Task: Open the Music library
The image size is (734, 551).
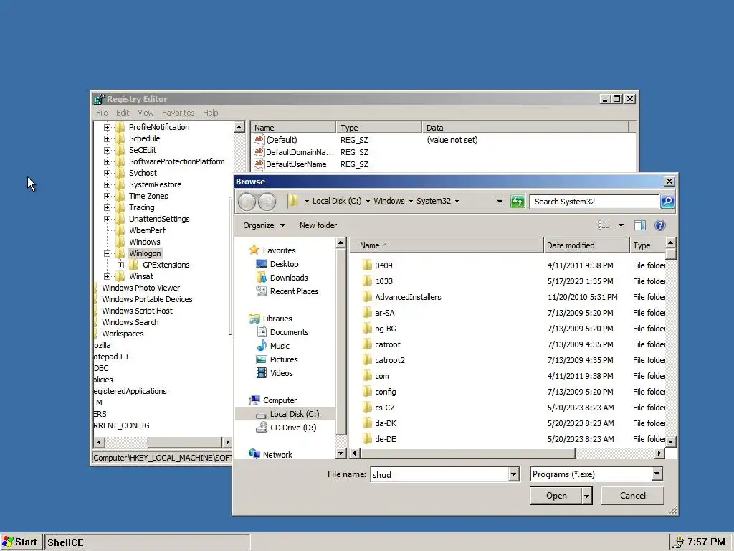Action: pyautogui.click(x=280, y=346)
